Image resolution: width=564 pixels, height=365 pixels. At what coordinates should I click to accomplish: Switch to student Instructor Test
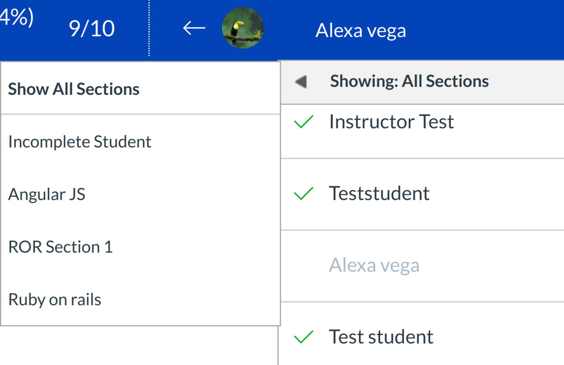point(391,122)
